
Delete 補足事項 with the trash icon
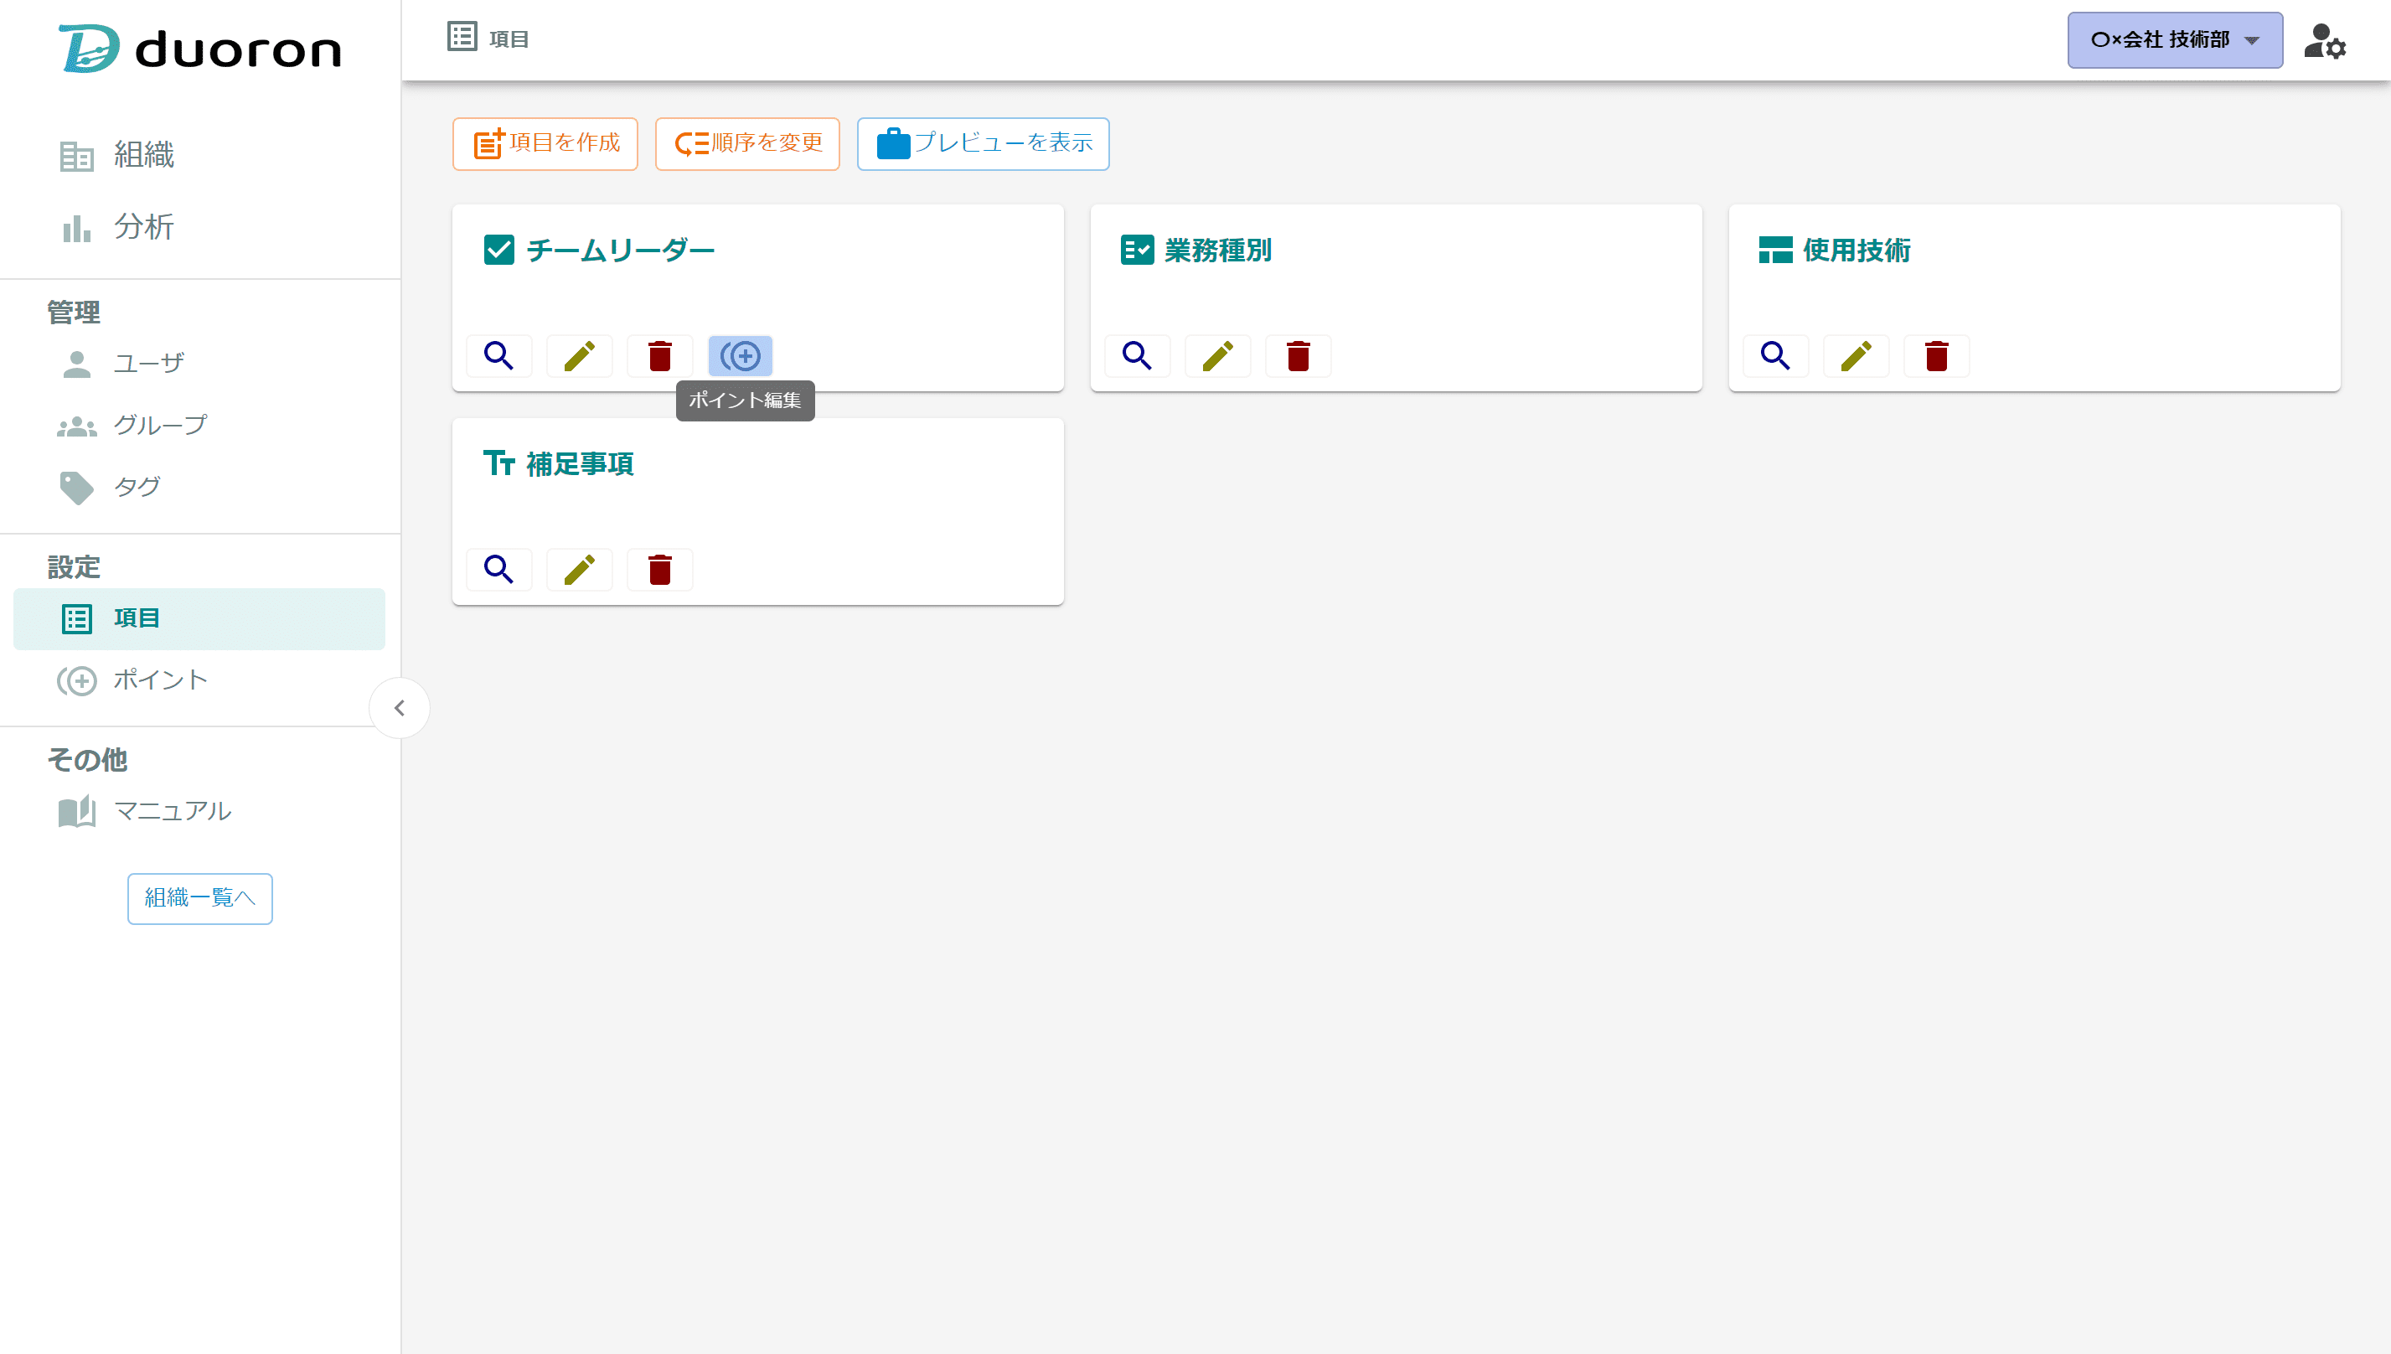click(x=660, y=569)
